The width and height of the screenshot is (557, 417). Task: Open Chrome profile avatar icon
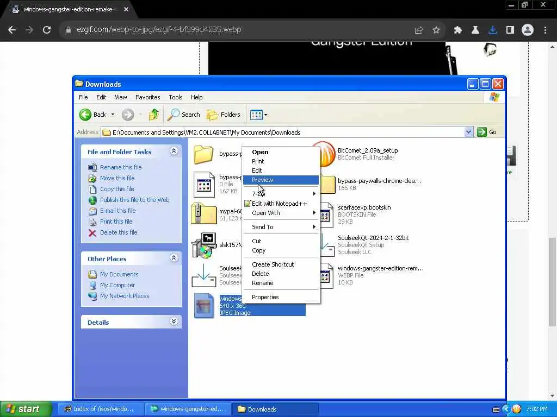(528, 30)
